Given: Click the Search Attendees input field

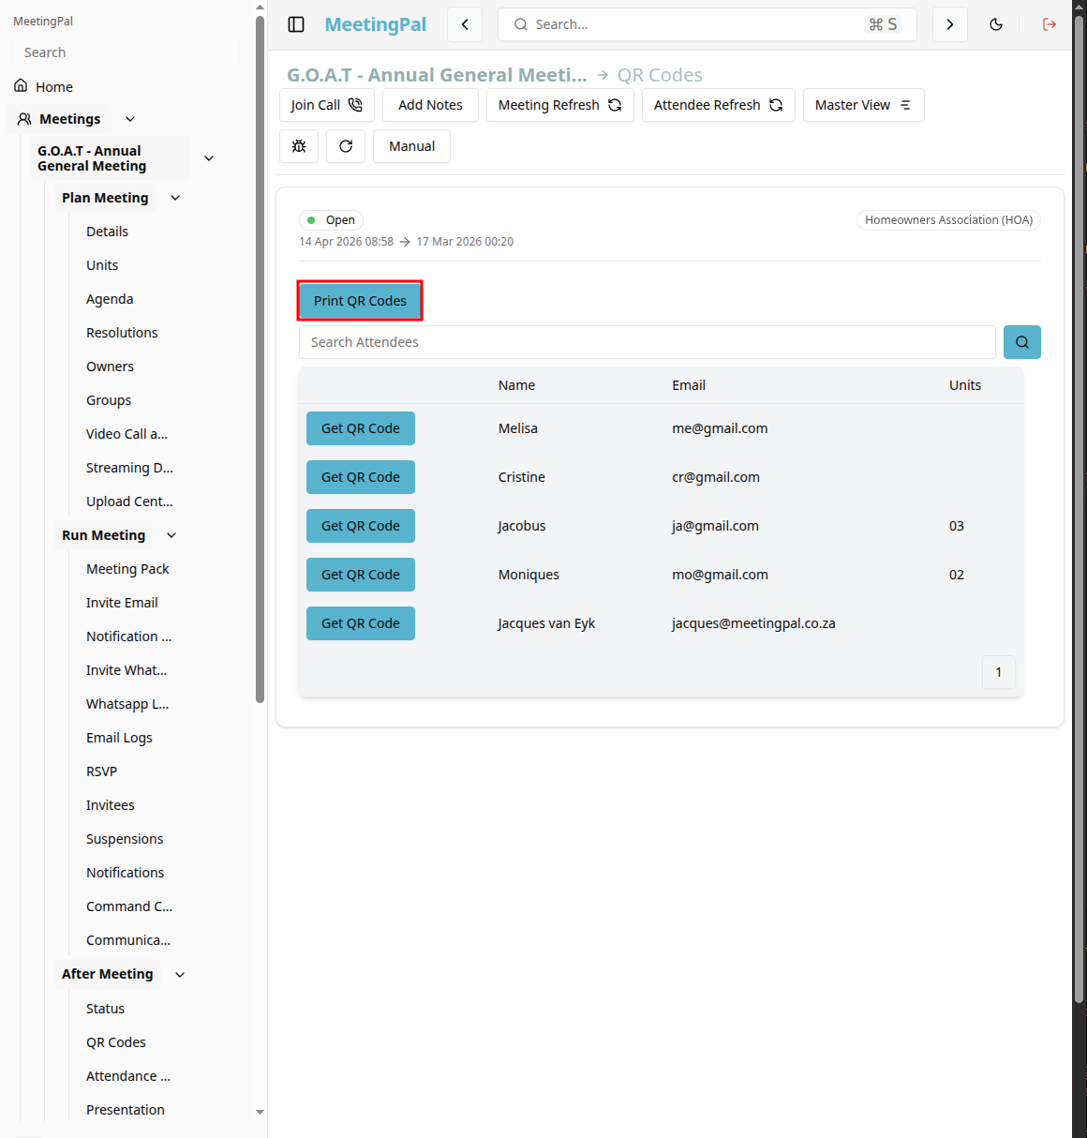Looking at the screenshot, I should point(648,342).
